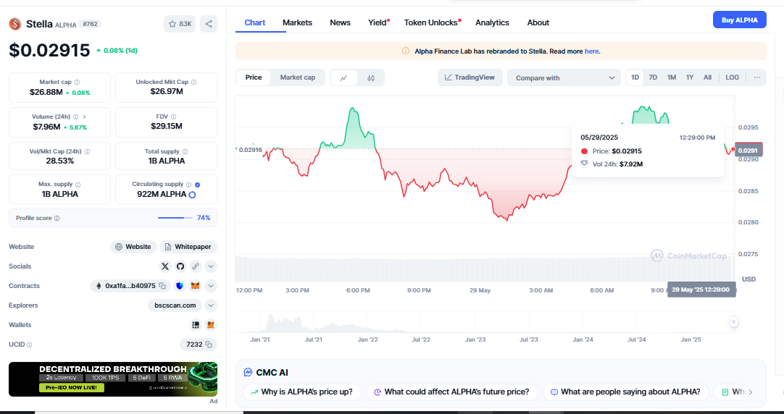Add Stella to watchlist via star
Screen dimensions: 784x414
coord(180,24)
